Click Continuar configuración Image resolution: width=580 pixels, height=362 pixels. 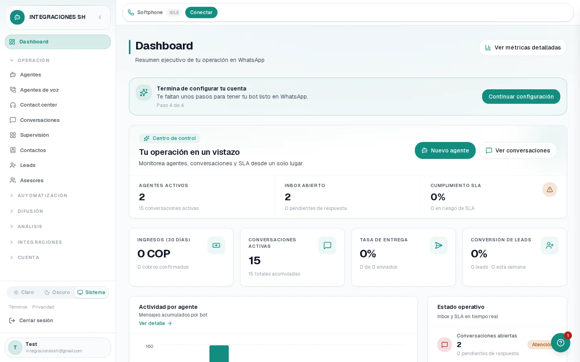tap(521, 97)
